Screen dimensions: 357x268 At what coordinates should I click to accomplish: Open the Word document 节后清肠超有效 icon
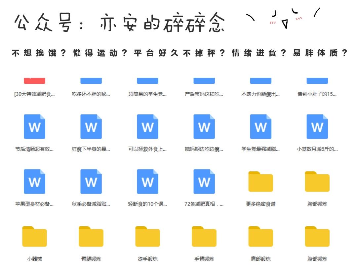(x=34, y=126)
